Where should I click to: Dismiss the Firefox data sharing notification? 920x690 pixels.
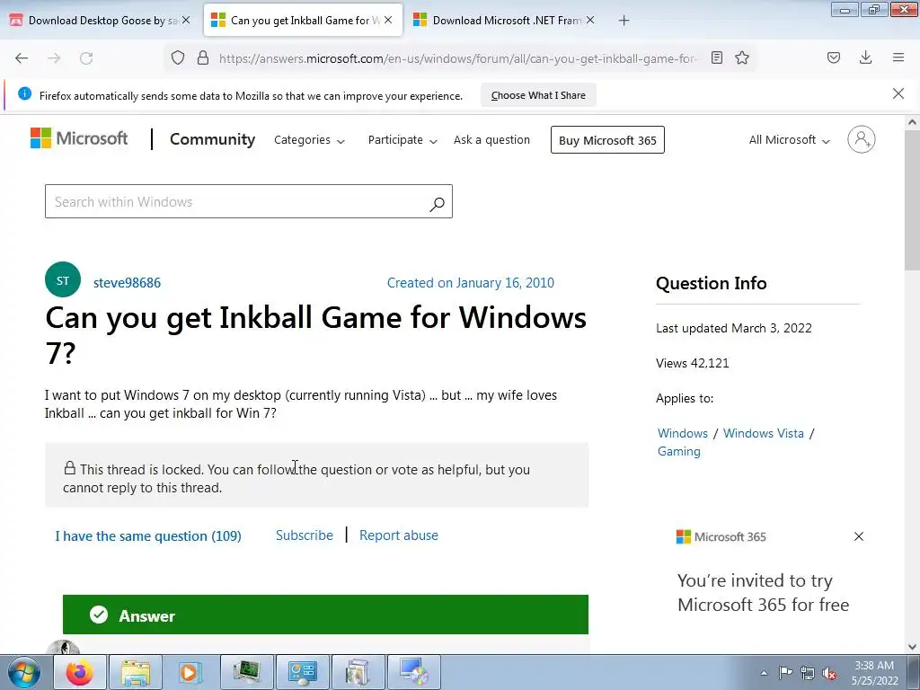click(898, 93)
